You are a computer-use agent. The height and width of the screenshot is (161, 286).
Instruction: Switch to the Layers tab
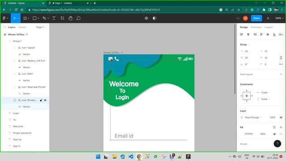[12, 27]
